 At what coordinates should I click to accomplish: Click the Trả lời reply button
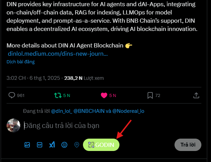(188, 145)
